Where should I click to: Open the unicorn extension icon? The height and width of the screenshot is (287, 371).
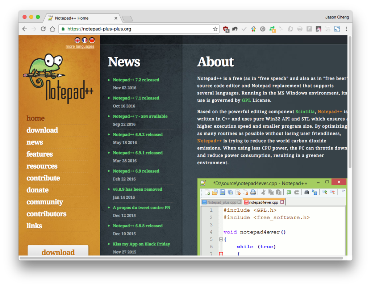pos(318,29)
